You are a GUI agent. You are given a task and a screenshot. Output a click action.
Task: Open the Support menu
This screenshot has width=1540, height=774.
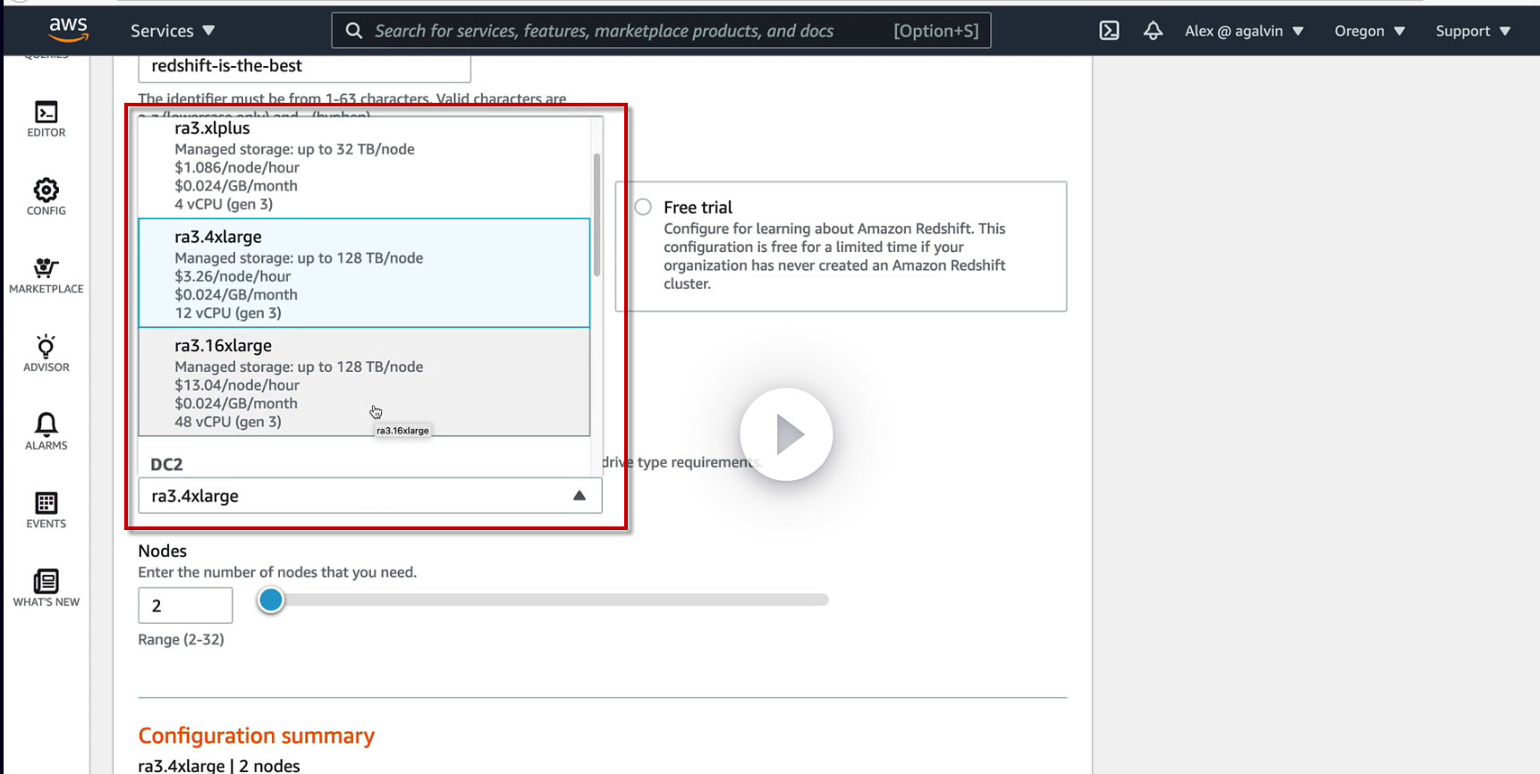(x=1473, y=30)
